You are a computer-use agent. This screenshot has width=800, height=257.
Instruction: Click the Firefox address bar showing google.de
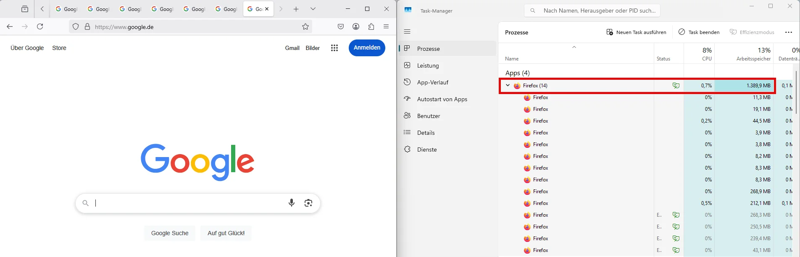point(191,26)
